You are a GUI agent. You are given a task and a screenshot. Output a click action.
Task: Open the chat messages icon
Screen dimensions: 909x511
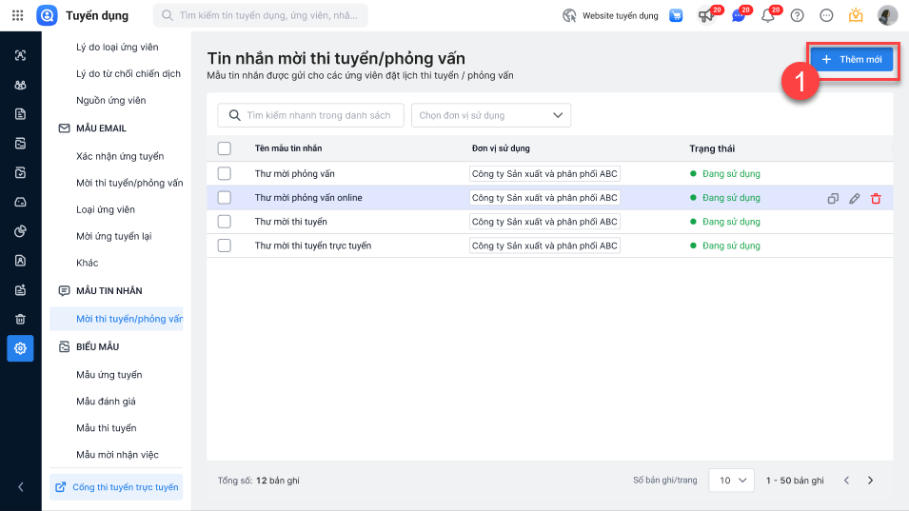pos(738,15)
